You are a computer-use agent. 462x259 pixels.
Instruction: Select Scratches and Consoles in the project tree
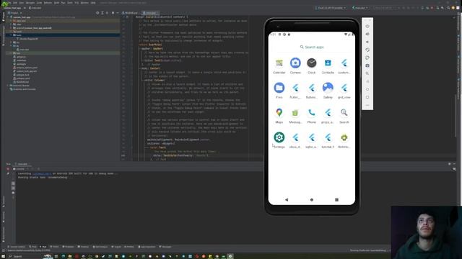(22, 89)
